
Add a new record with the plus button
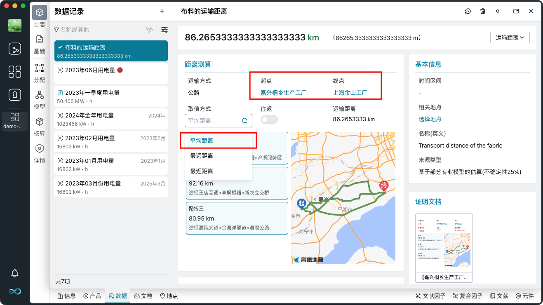162,11
